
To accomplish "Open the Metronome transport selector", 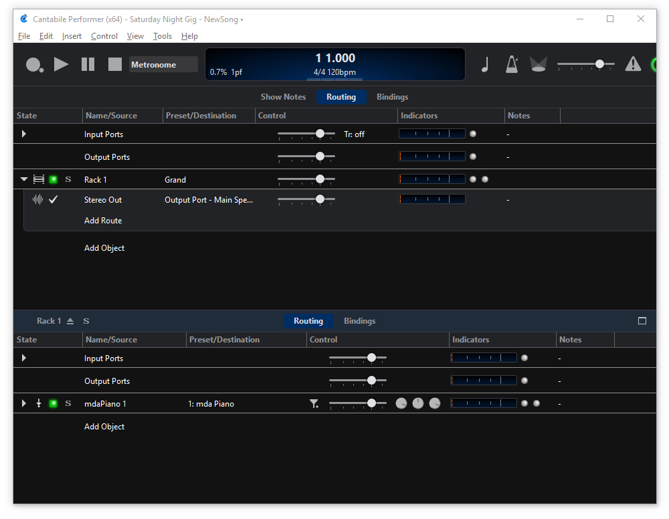I will 163,64.
